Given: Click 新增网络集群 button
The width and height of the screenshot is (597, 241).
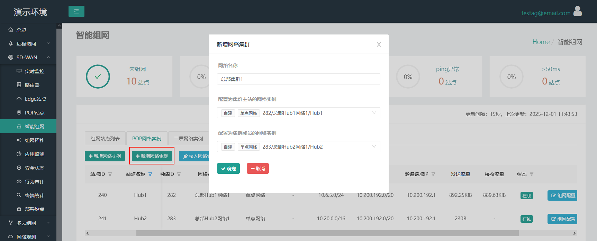Looking at the screenshot, I should tap(152, 156).
